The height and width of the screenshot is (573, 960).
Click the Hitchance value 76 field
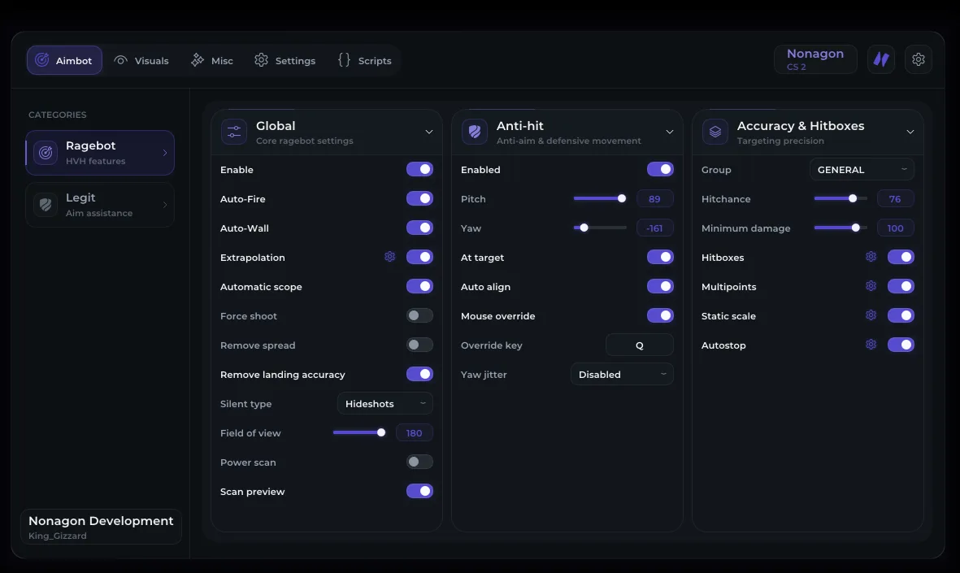coord(895,199)
